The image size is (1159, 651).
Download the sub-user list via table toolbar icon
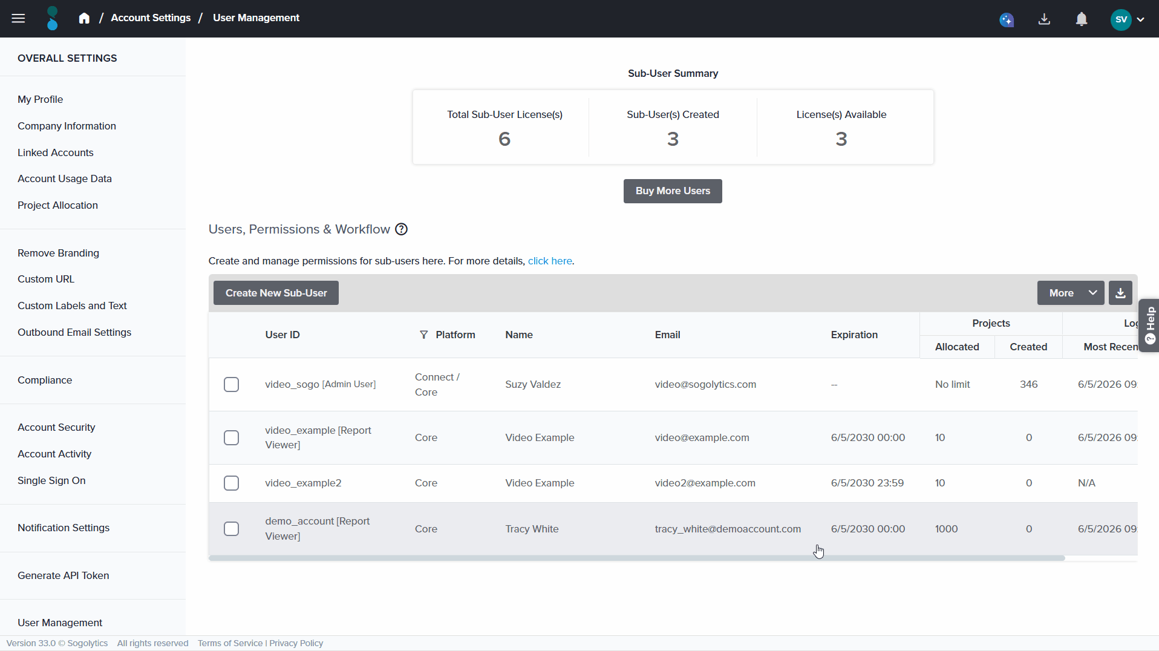[1120, 293]
